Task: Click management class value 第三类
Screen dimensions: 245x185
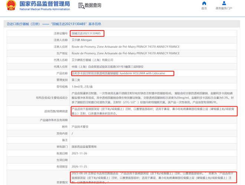Action: pyautogui.click(x=76, y=80)
